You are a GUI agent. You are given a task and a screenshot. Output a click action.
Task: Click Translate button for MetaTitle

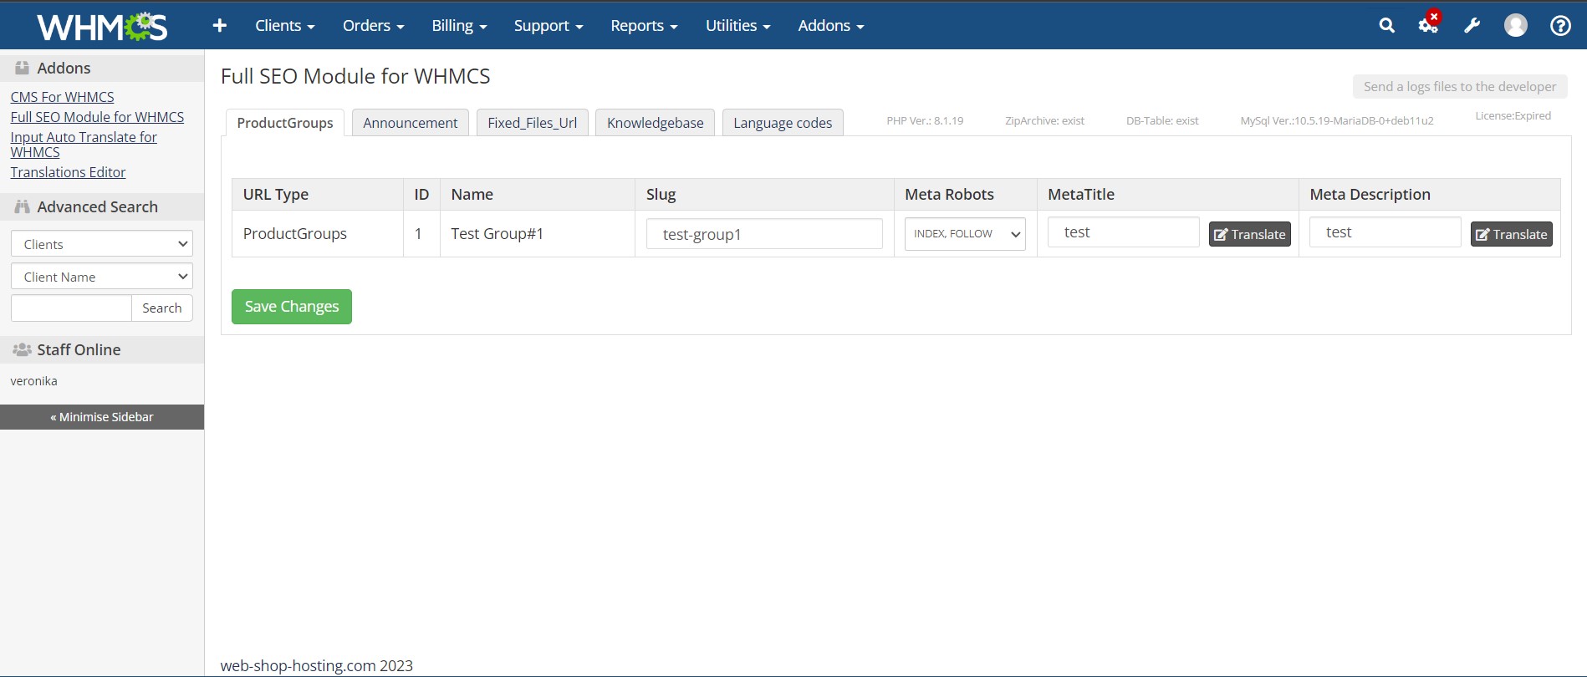click(x=1250, y=234)
